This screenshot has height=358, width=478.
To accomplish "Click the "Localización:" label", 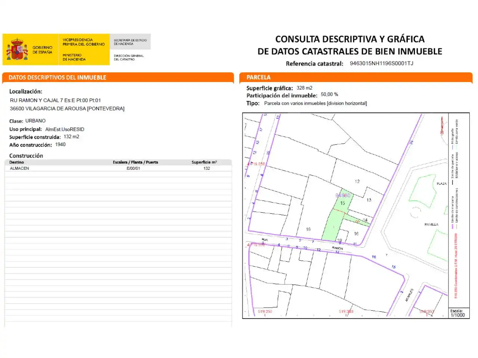I will tap(26, 91).
